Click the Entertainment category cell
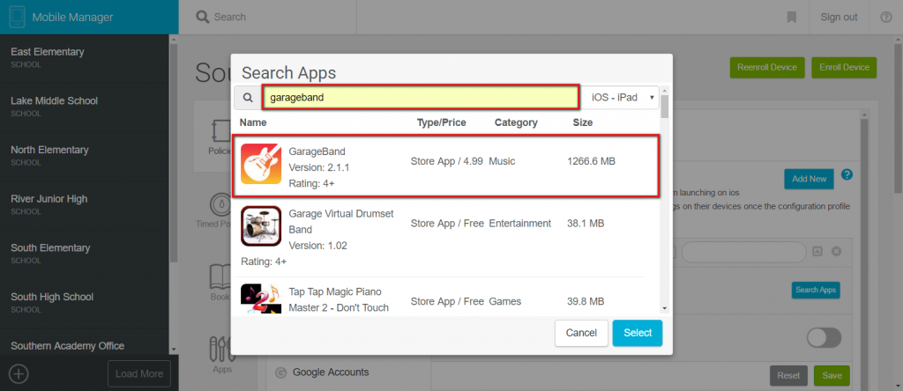 [519, 223]
